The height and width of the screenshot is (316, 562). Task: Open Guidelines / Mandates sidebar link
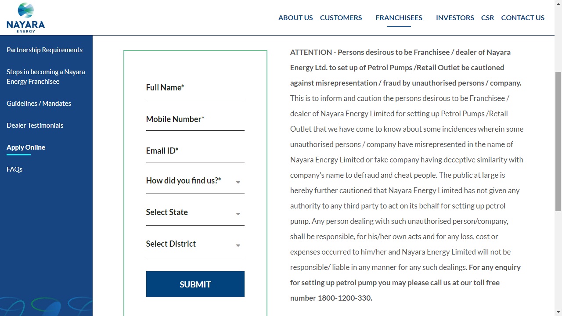pos(39,103)
